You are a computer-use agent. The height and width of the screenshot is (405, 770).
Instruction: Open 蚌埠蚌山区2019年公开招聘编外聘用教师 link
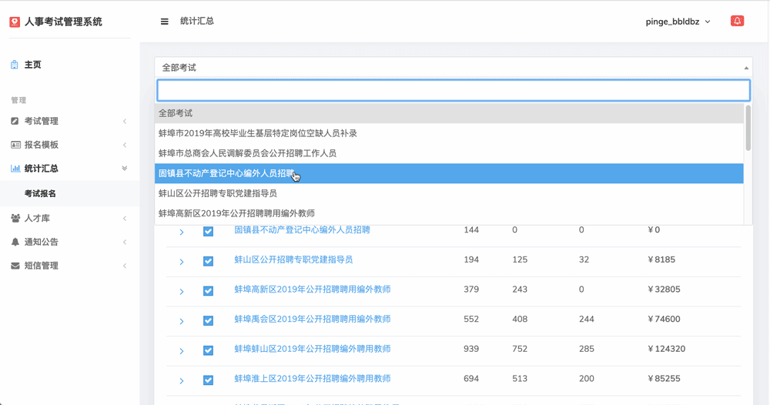point(313,349)
